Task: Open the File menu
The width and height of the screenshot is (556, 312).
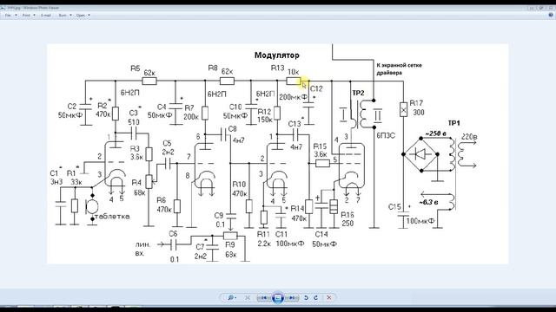Action: pyautogui.click(x=10, y=16)
